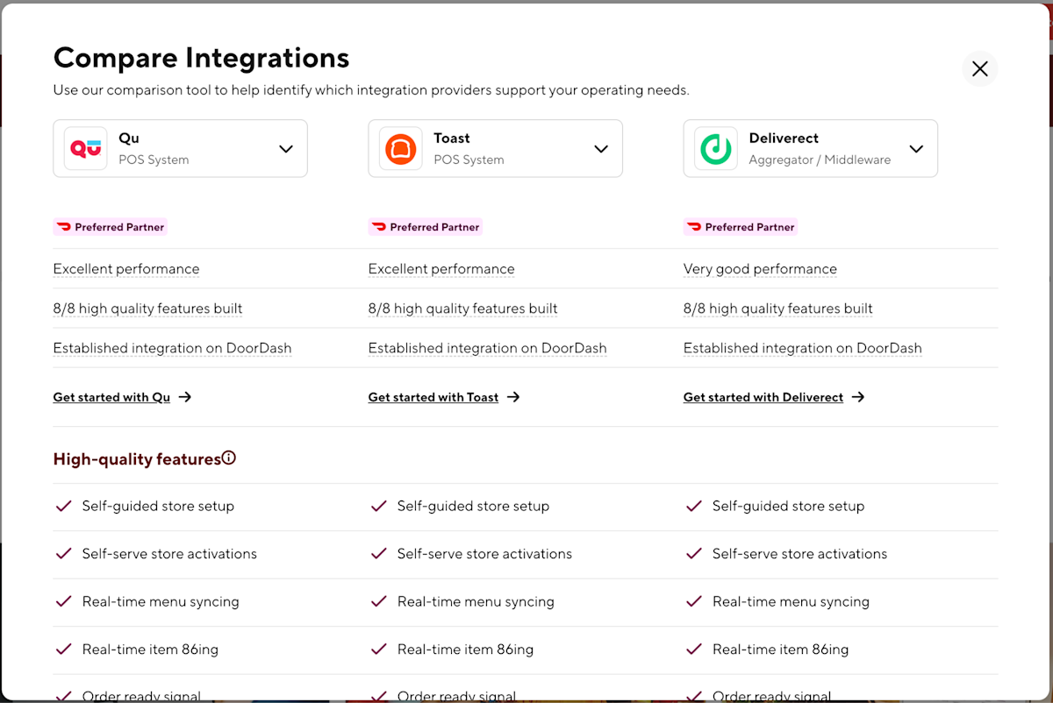Click Get started with Toast link

433,397
